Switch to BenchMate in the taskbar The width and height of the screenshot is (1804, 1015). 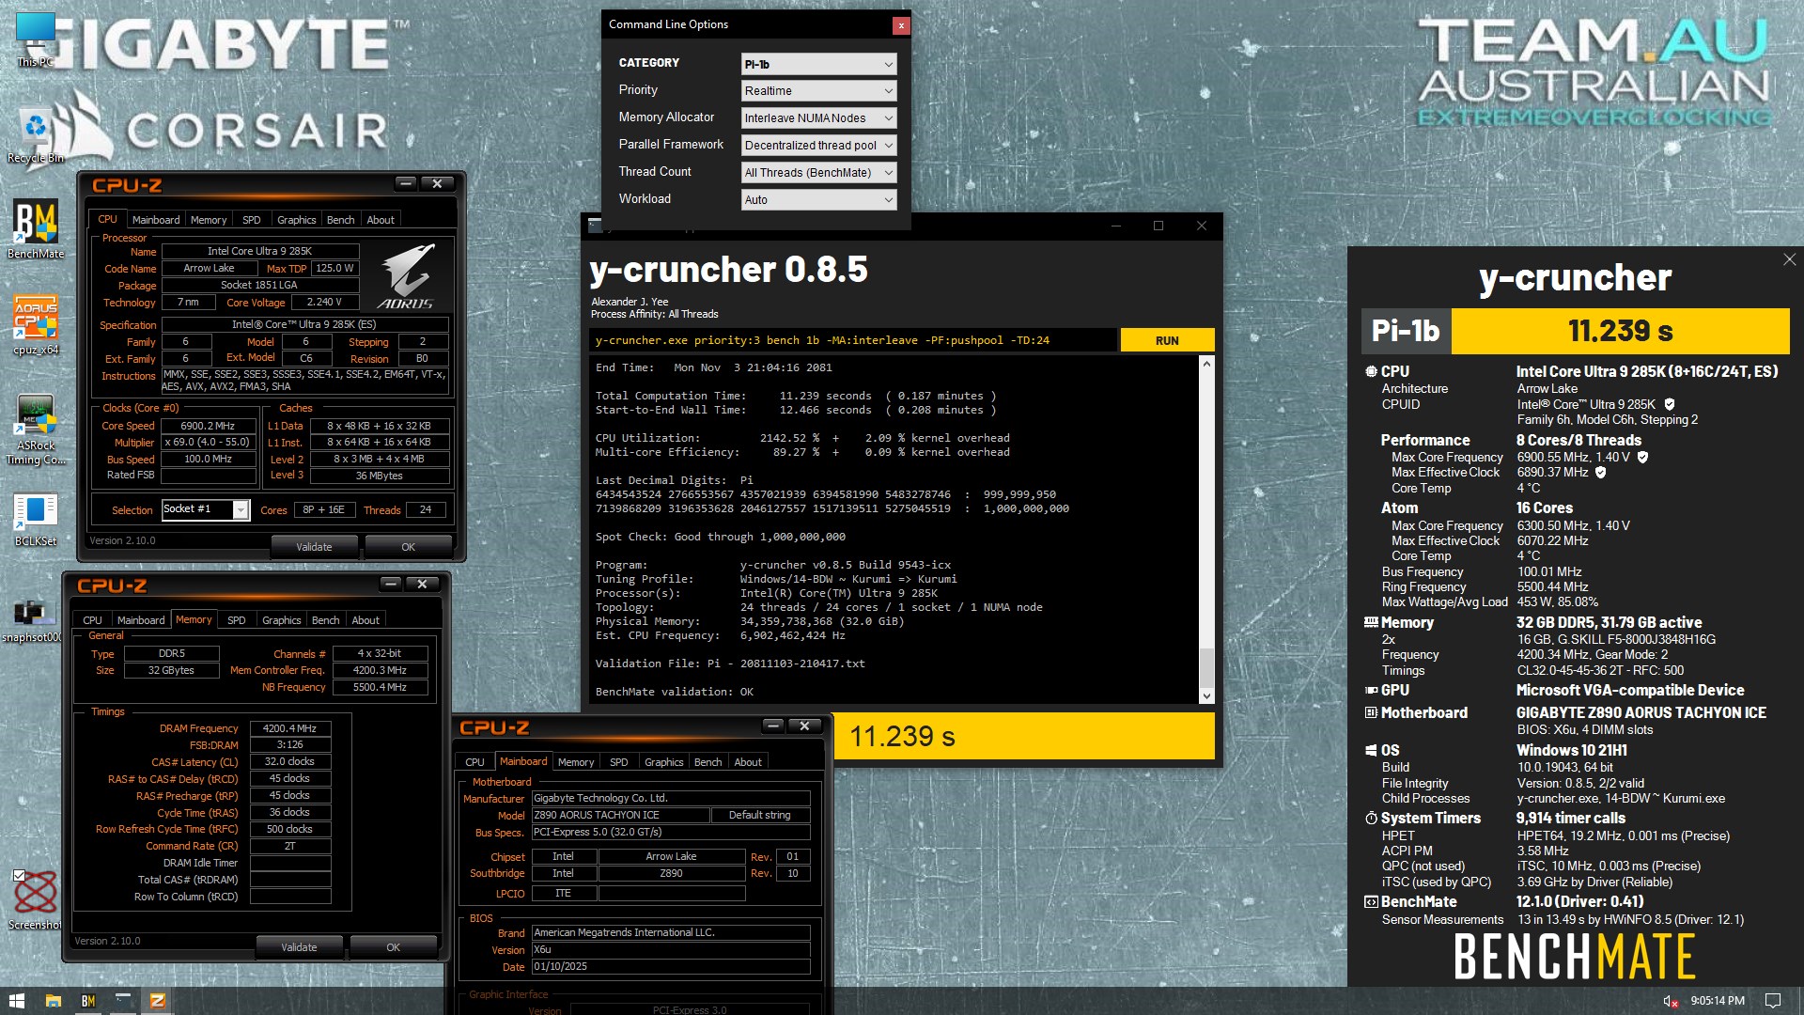[x=88, y=1001]
